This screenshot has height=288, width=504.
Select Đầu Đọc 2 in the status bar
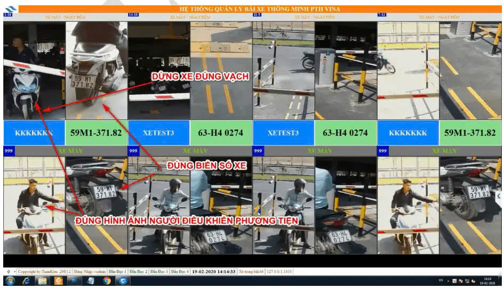tap(139, 271)
